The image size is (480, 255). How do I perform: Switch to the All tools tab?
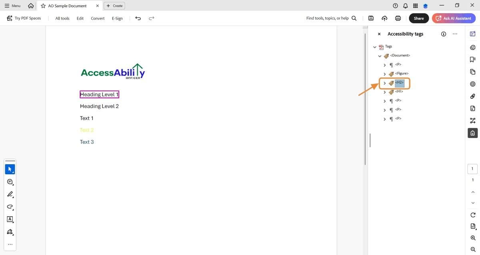point(62,18)
